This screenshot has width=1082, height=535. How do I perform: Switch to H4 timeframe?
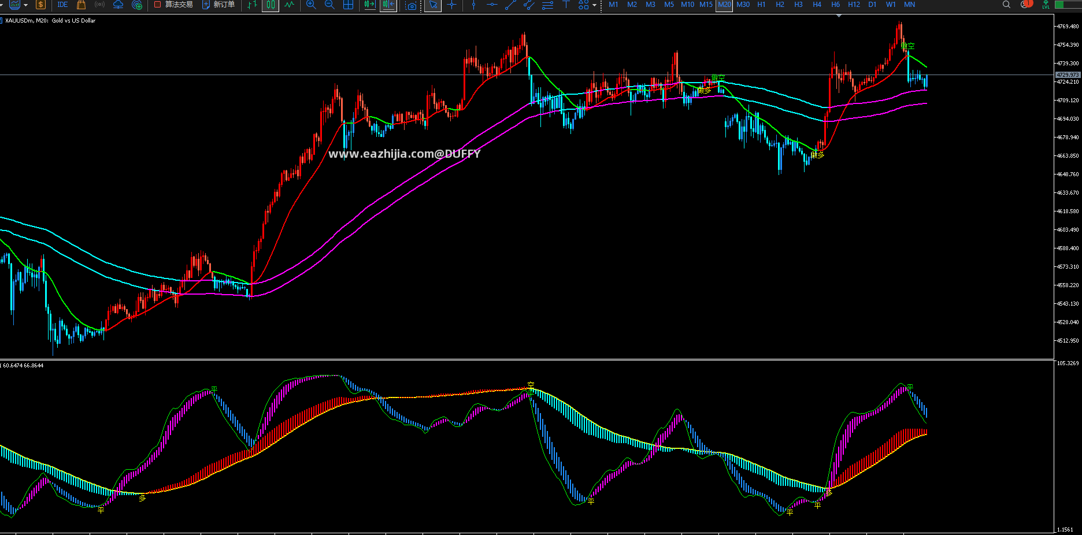817,5
